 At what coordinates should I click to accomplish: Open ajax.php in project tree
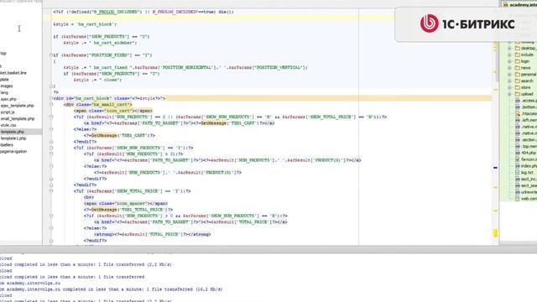tap(8, 99)
